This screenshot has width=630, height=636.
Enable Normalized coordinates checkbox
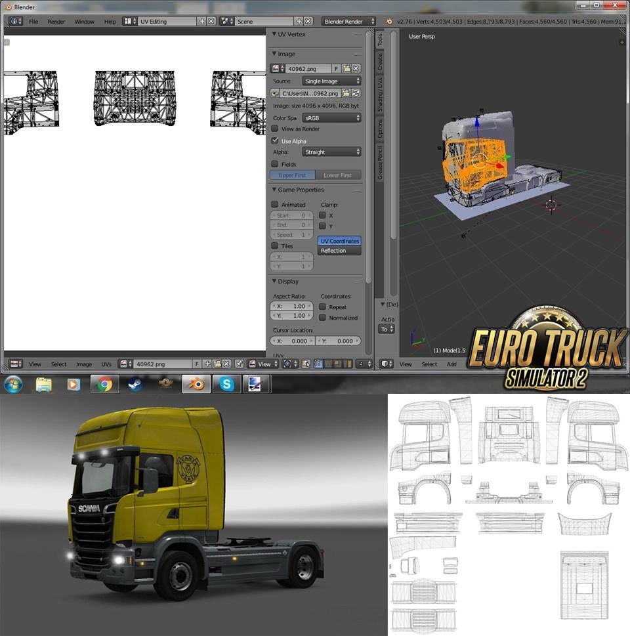pyautogui.click(x=322, y=318)
